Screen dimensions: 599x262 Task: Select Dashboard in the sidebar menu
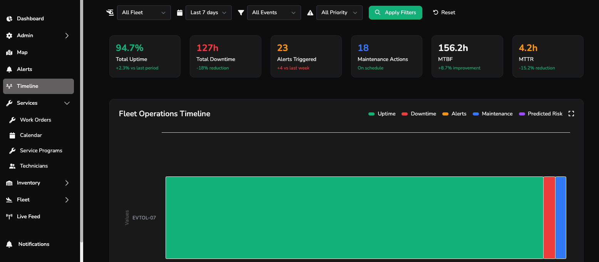coord(30,18)
